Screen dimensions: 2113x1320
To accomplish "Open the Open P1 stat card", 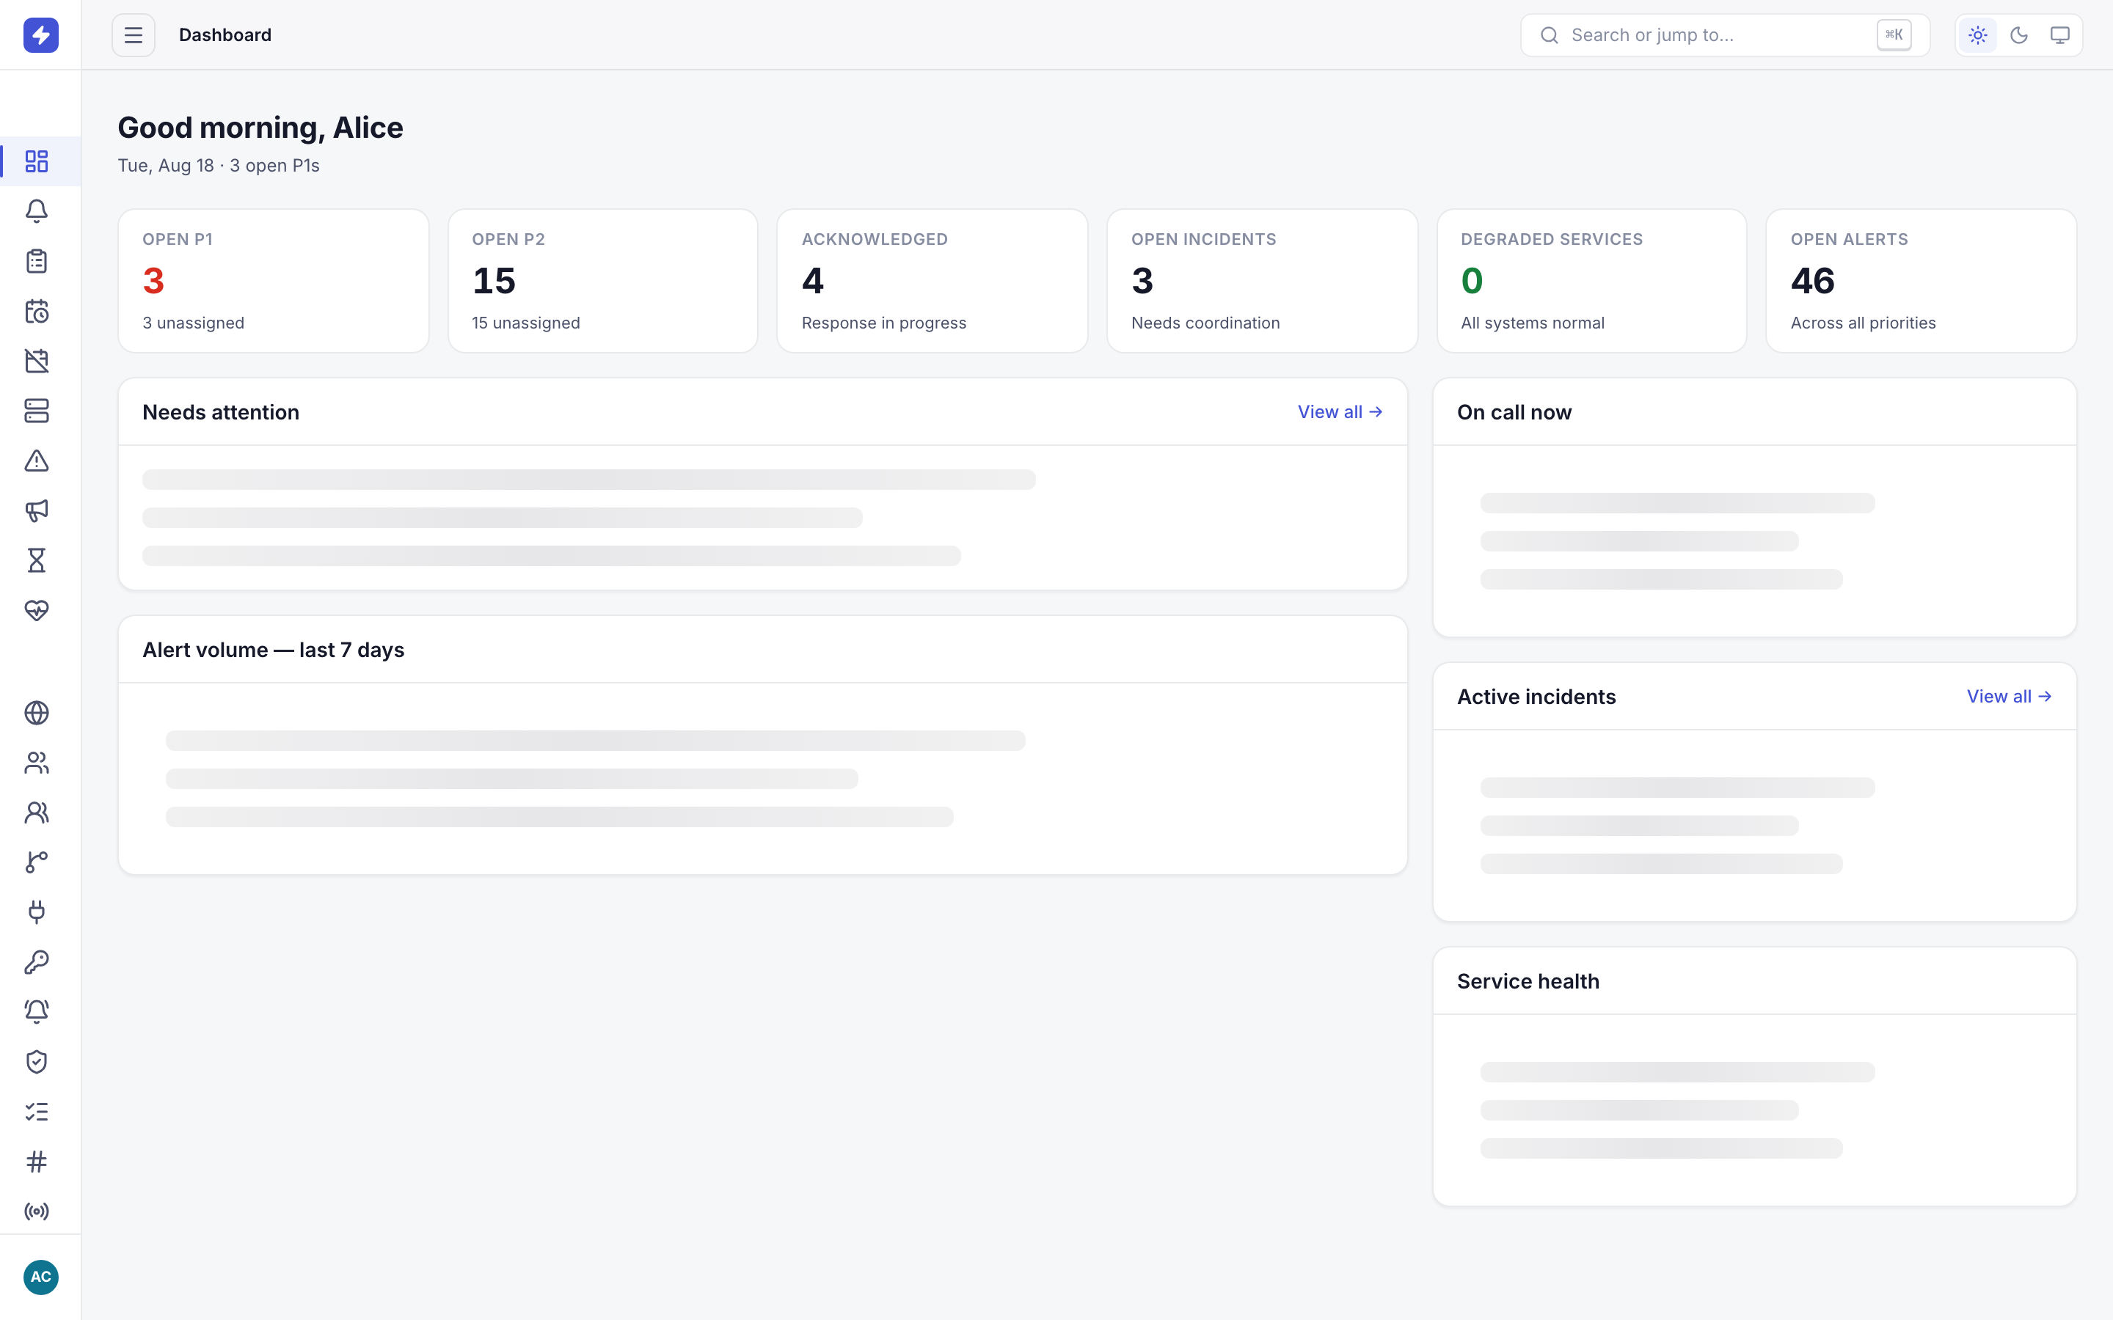I will (x=273, y=281).
